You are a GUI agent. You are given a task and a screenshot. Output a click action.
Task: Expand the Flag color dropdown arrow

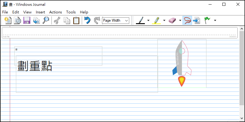215,20
